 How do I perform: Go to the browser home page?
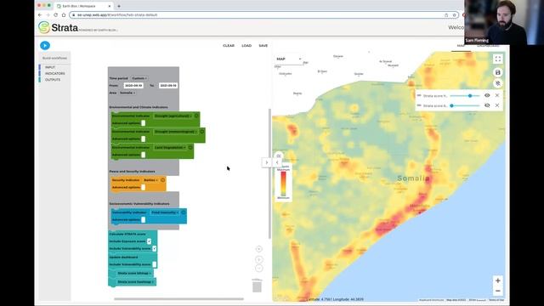click(x=64, y=15)
